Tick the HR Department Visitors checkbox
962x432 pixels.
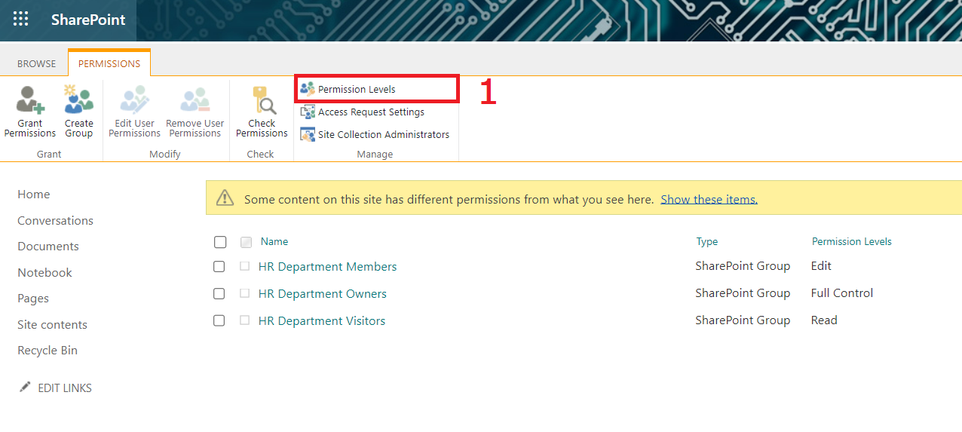coord(219,321)
